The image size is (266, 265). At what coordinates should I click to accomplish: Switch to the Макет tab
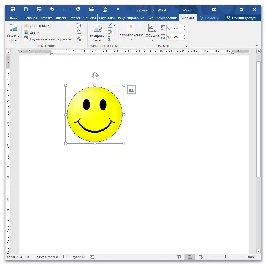[75, 18]
